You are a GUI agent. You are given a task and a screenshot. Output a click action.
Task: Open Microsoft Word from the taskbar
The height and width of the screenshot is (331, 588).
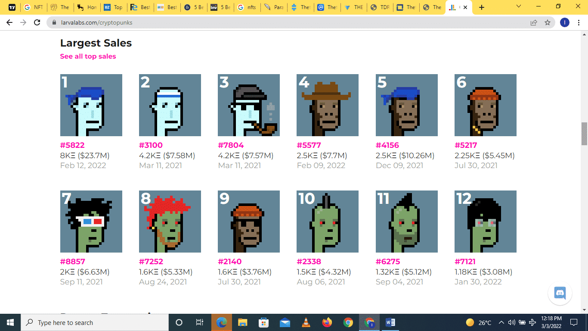click(x=390, y=322)
